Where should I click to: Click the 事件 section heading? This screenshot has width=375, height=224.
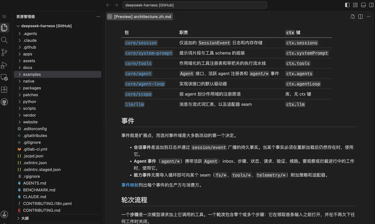point(128,121)
